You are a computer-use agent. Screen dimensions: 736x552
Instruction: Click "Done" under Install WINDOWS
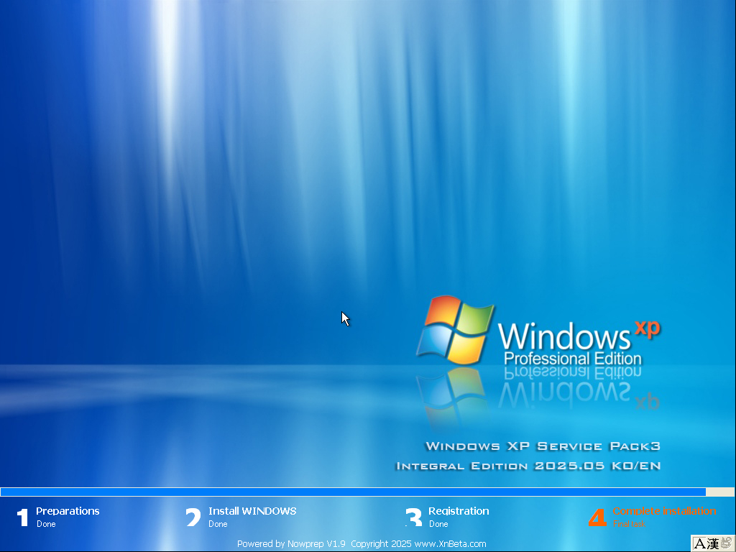click(218, 524)
